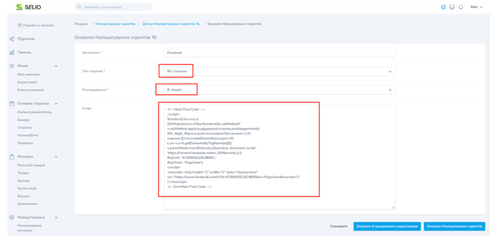The image size is (490, 236).
Task: Click the Скасувати link
Action: pyautogui.click(x=339, y=226)
